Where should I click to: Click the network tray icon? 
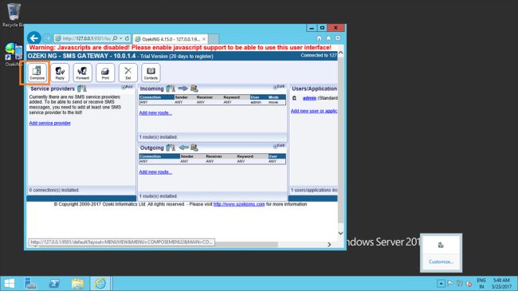click(460, 283)
